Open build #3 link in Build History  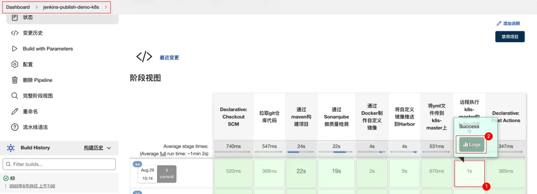tap(12, 178)
